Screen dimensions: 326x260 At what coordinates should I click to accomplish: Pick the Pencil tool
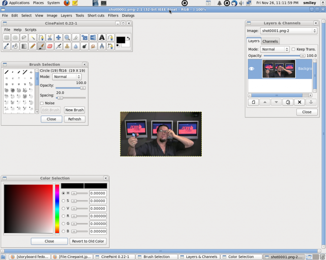tap(32, 46)
